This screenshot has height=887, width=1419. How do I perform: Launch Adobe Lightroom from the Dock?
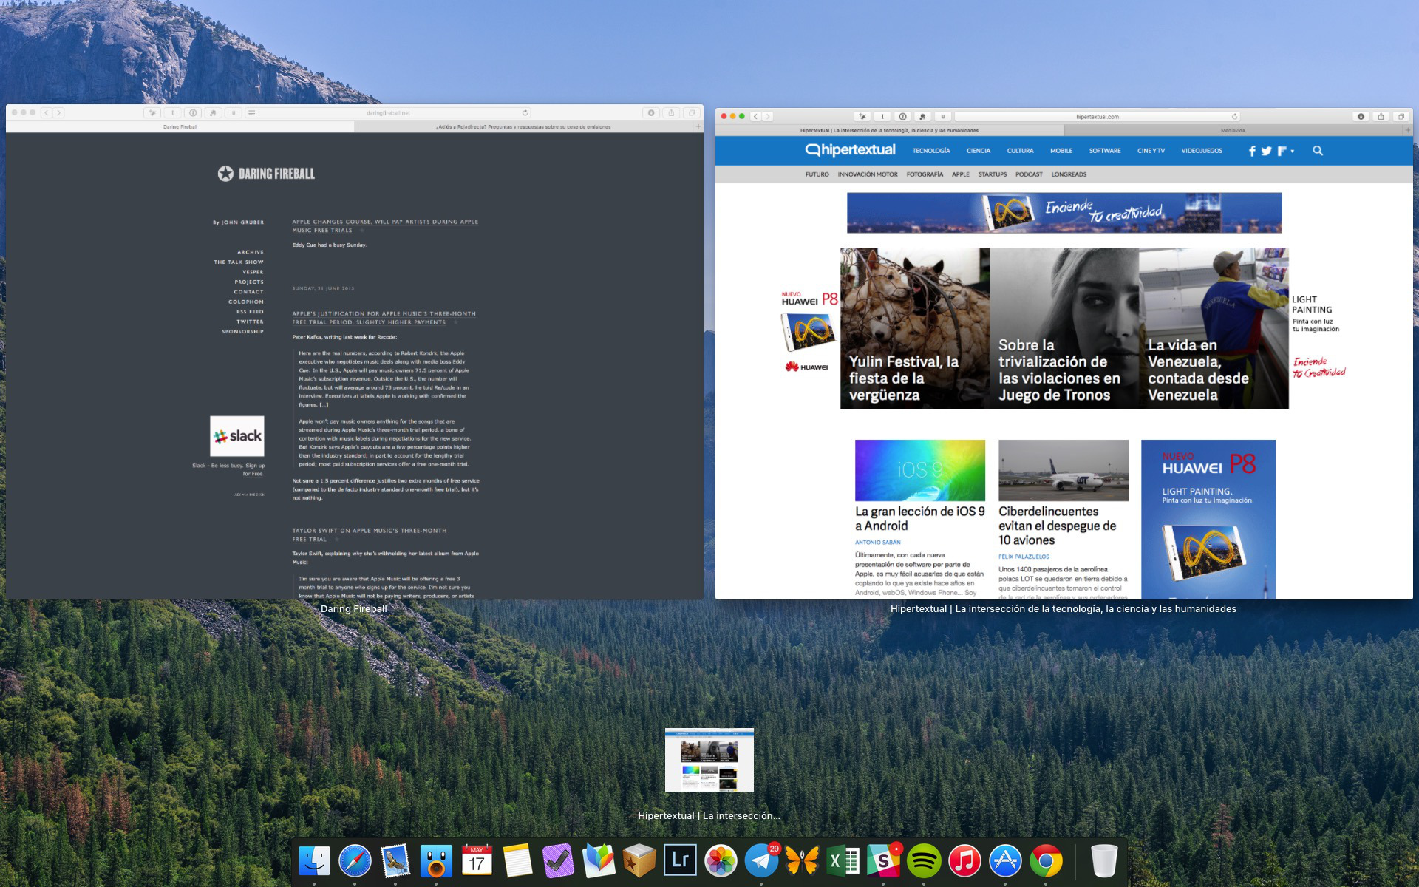tap(680, 861)
